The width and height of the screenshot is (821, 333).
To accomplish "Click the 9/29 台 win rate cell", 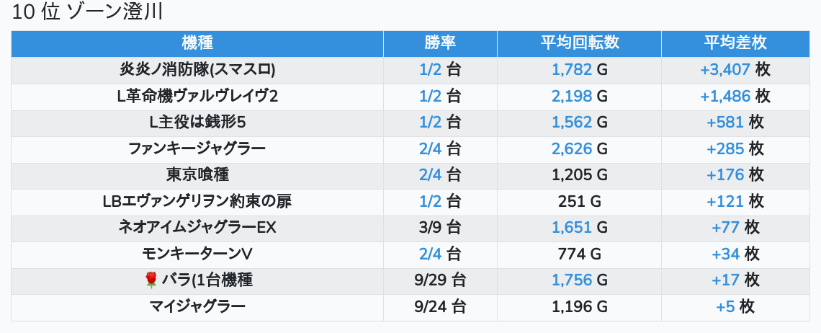I will click(440, 280).
